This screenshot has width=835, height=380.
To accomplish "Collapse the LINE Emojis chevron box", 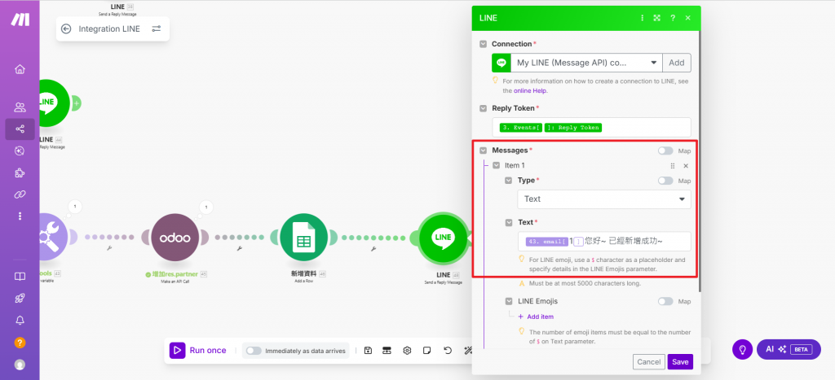I will [509, 301].
